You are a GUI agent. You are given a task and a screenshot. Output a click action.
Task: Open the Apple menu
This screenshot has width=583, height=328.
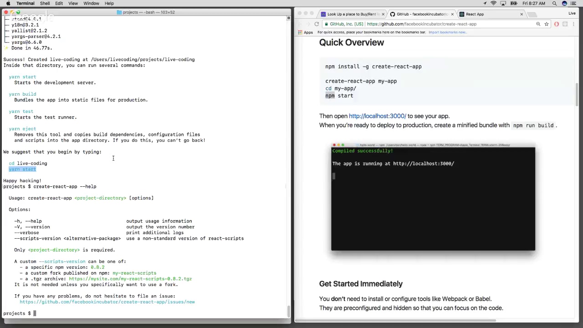(x=8, y=3)
